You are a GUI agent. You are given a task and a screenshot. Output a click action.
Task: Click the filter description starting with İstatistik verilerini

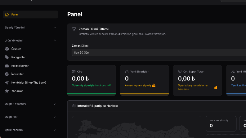click(122, 34)
